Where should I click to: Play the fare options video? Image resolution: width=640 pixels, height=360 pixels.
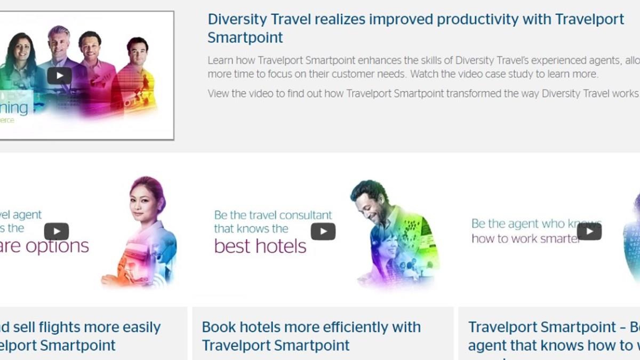(56, 231)
